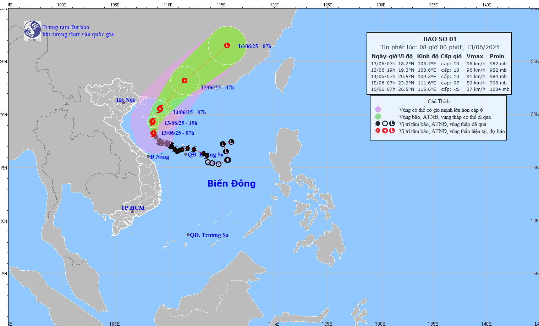Click the forecast cyclone icon labeled 14/06/25 - 07h
Screen dimensions: 539x326
coord(160,109)
